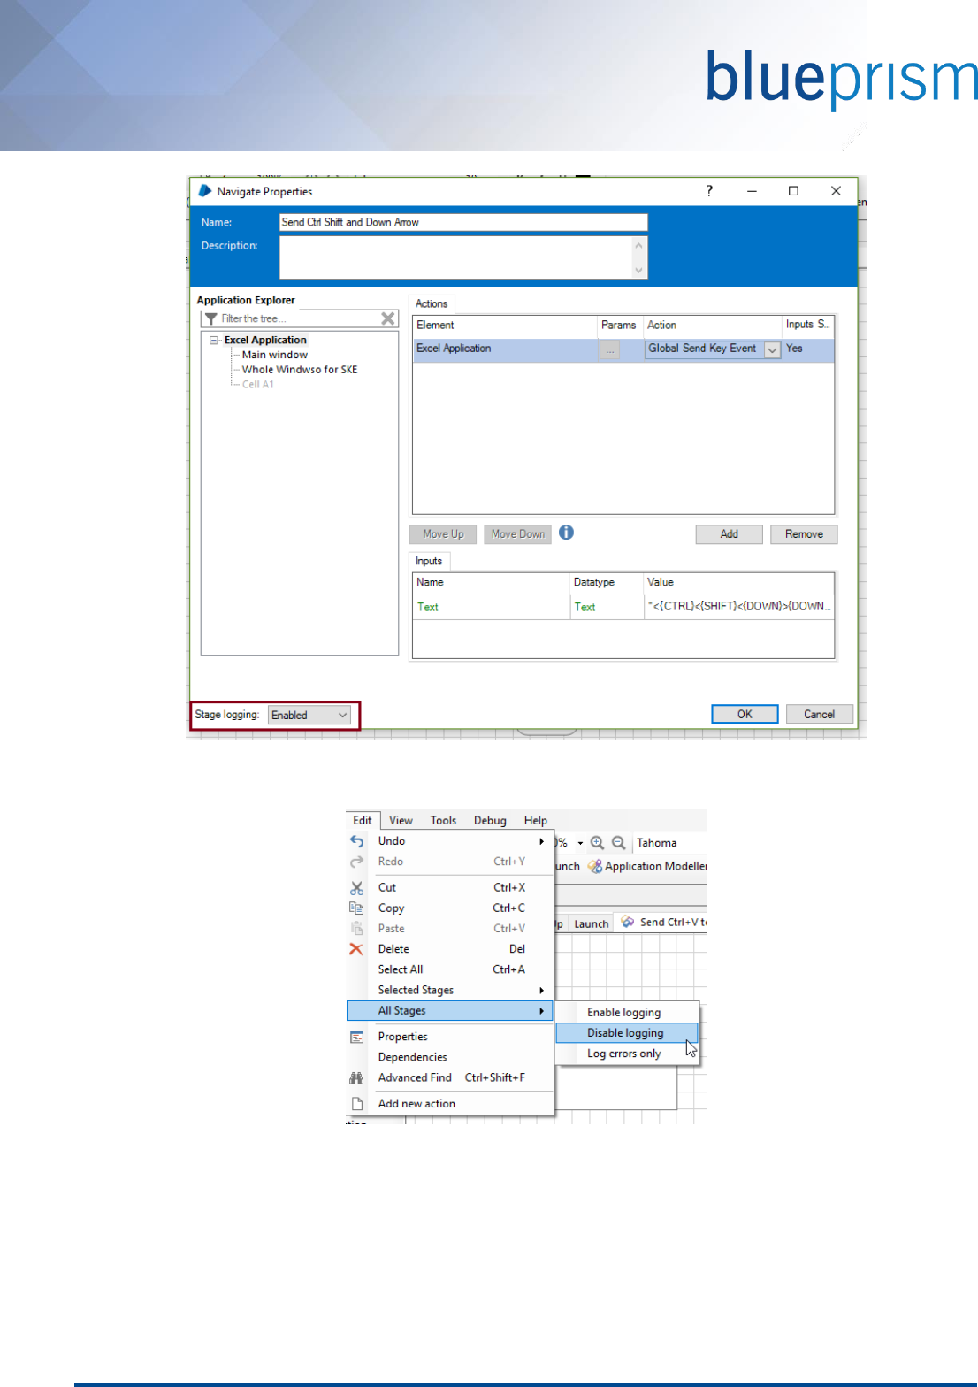Screen dimensions: 978x1387
Task: Open the Debug menu
Action: pyautogui.click(x=490, y=820)
